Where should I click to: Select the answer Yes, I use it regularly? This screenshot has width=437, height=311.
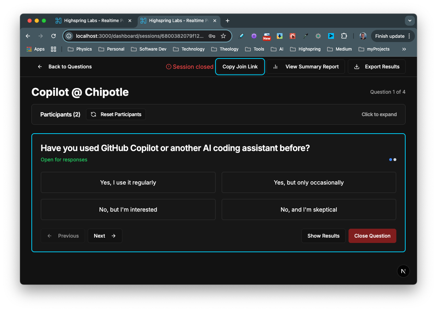[128, 182]
